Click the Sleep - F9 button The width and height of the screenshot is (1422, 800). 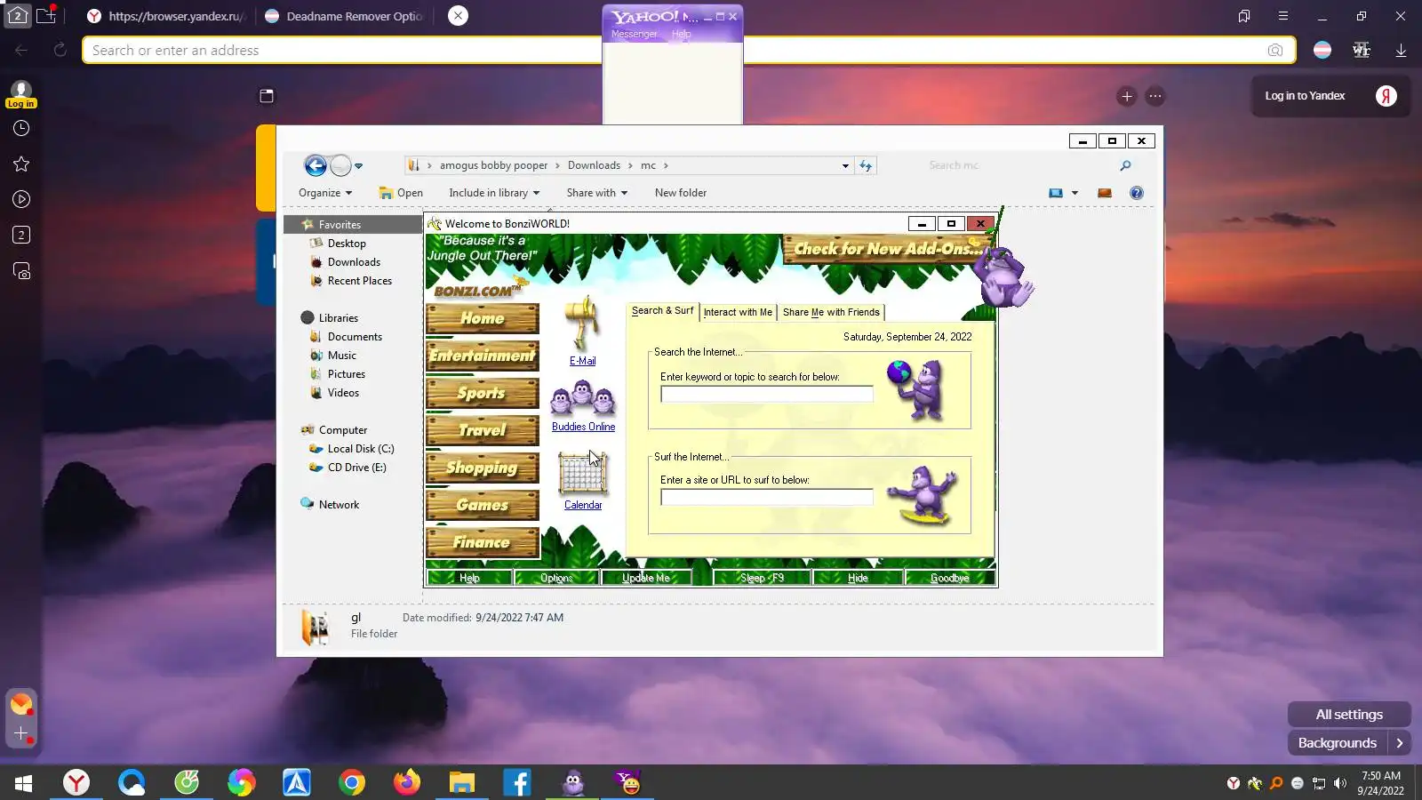(762, 578)
